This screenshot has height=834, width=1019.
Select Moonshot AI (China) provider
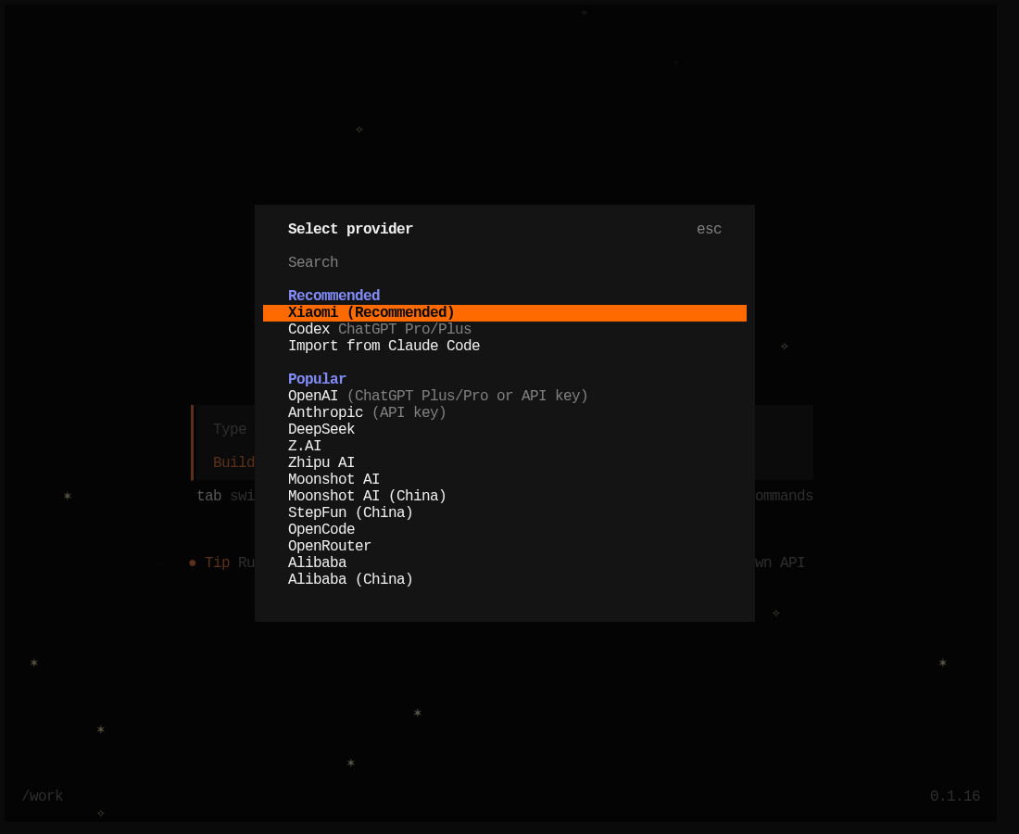(x=504, y=496)
